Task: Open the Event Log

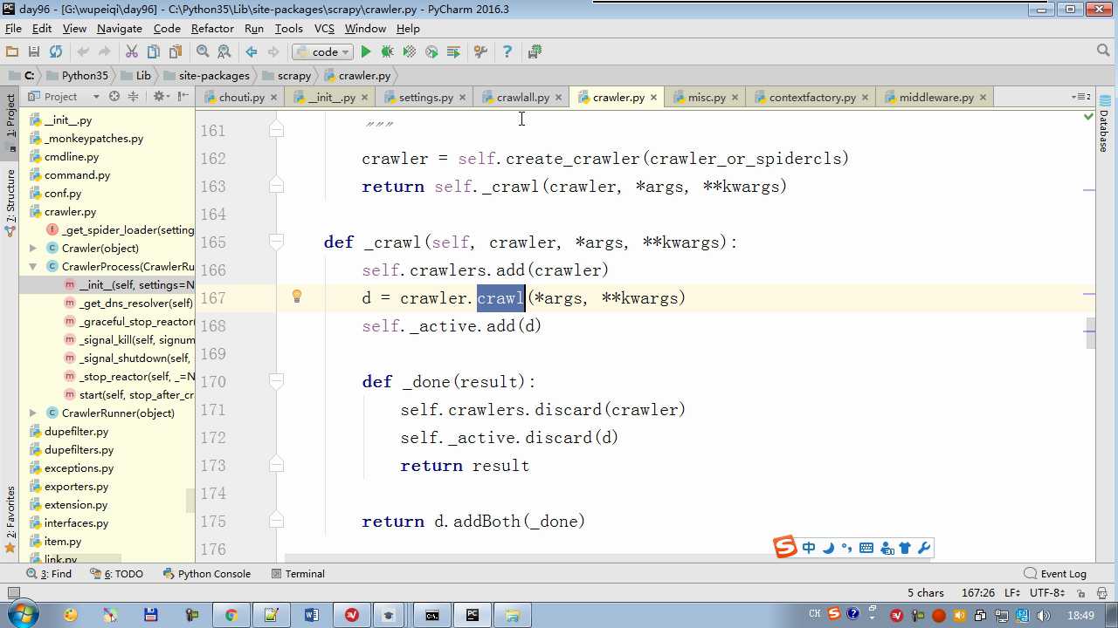Action: (1055, 574)
